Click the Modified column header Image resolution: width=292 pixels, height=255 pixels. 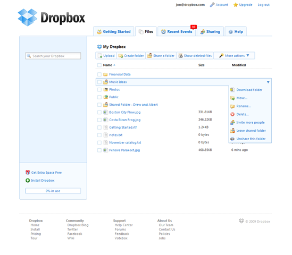coord(239,65)
